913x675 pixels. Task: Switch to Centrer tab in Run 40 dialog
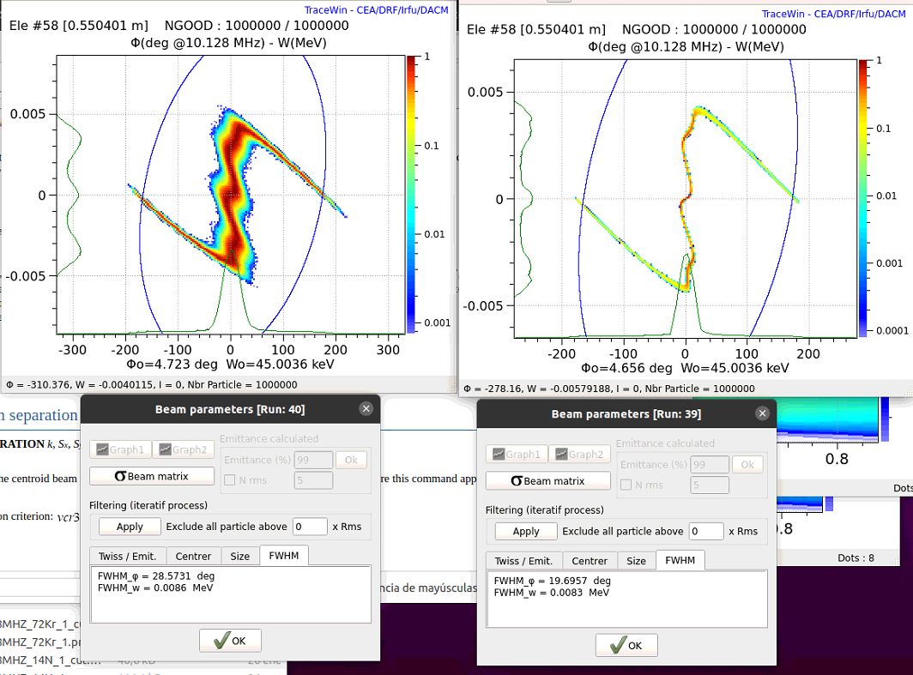193,557
